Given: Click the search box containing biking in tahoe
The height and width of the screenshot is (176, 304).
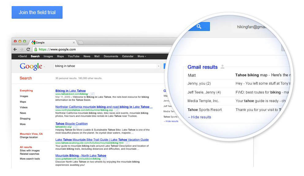Looking at the screenshot, I should [105, 66].
